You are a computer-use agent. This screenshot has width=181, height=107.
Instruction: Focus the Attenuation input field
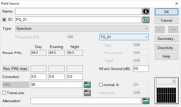point(86,101)
